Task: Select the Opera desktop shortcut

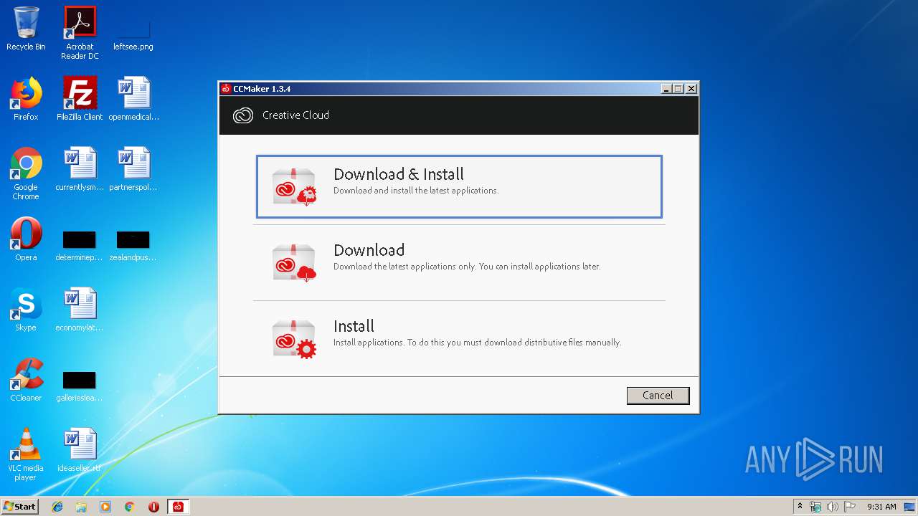Action: click(26, 239)
